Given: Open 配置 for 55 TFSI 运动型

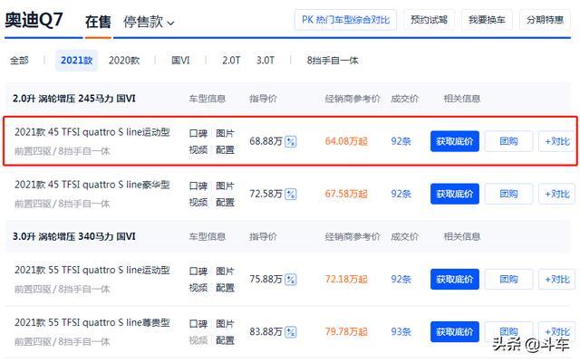Looking at the screenshot, I should tap(226, 288).
